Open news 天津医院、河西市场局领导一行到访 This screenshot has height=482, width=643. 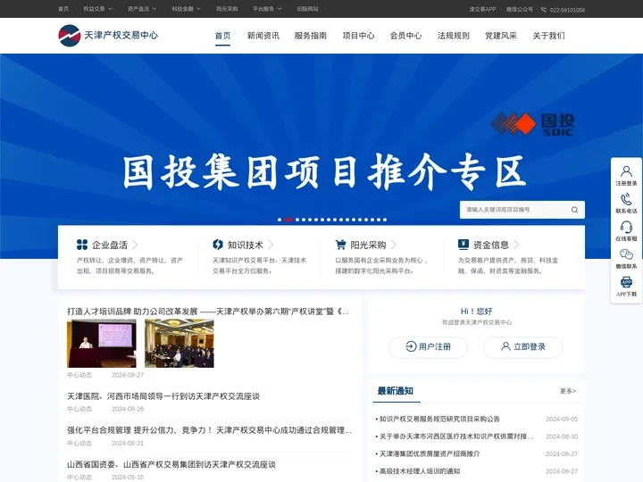click(163, 396)
